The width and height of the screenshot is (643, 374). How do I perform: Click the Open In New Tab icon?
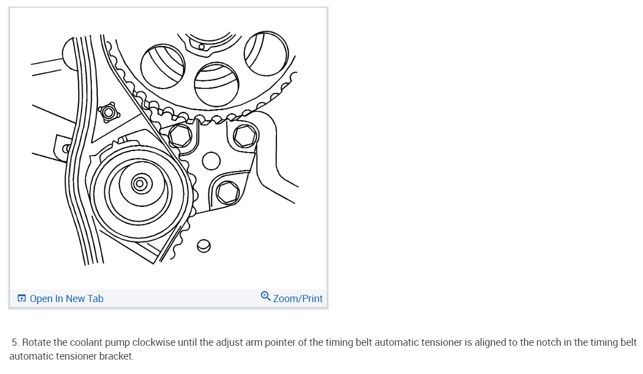point(22,298)
